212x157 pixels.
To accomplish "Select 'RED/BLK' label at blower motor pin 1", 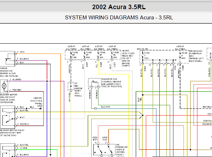I will tap(17, 90).
